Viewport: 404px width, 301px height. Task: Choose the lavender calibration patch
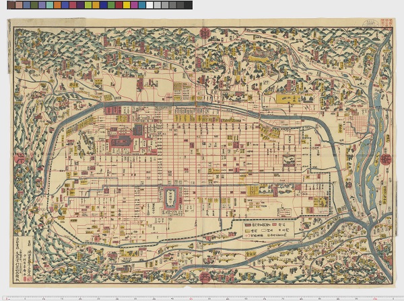[42, 5]
